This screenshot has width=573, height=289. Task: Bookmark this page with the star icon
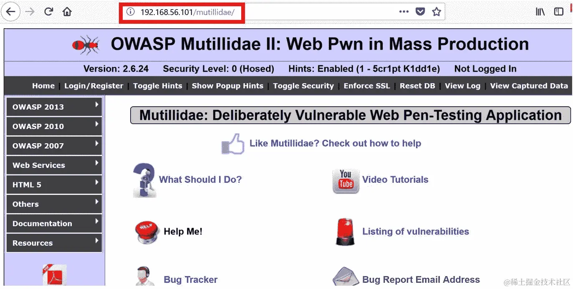437,12
